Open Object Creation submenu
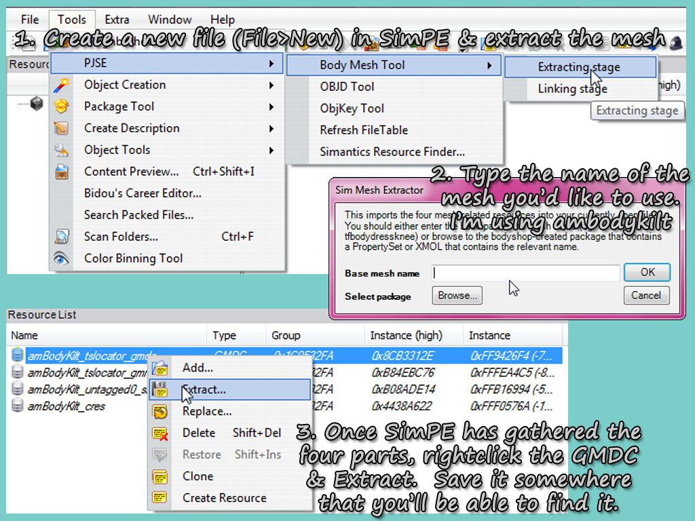Screen dimensions: 695x521 167,85
